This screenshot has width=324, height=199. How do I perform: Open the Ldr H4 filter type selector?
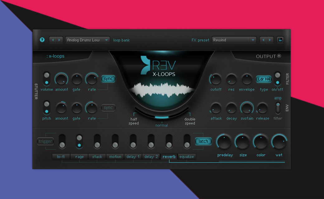(x=264, y=79)
